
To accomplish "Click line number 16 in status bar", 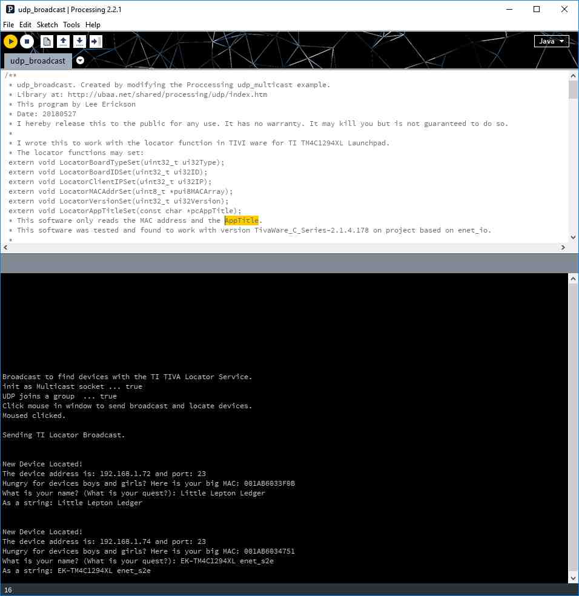I will click(x=8, y=590).
